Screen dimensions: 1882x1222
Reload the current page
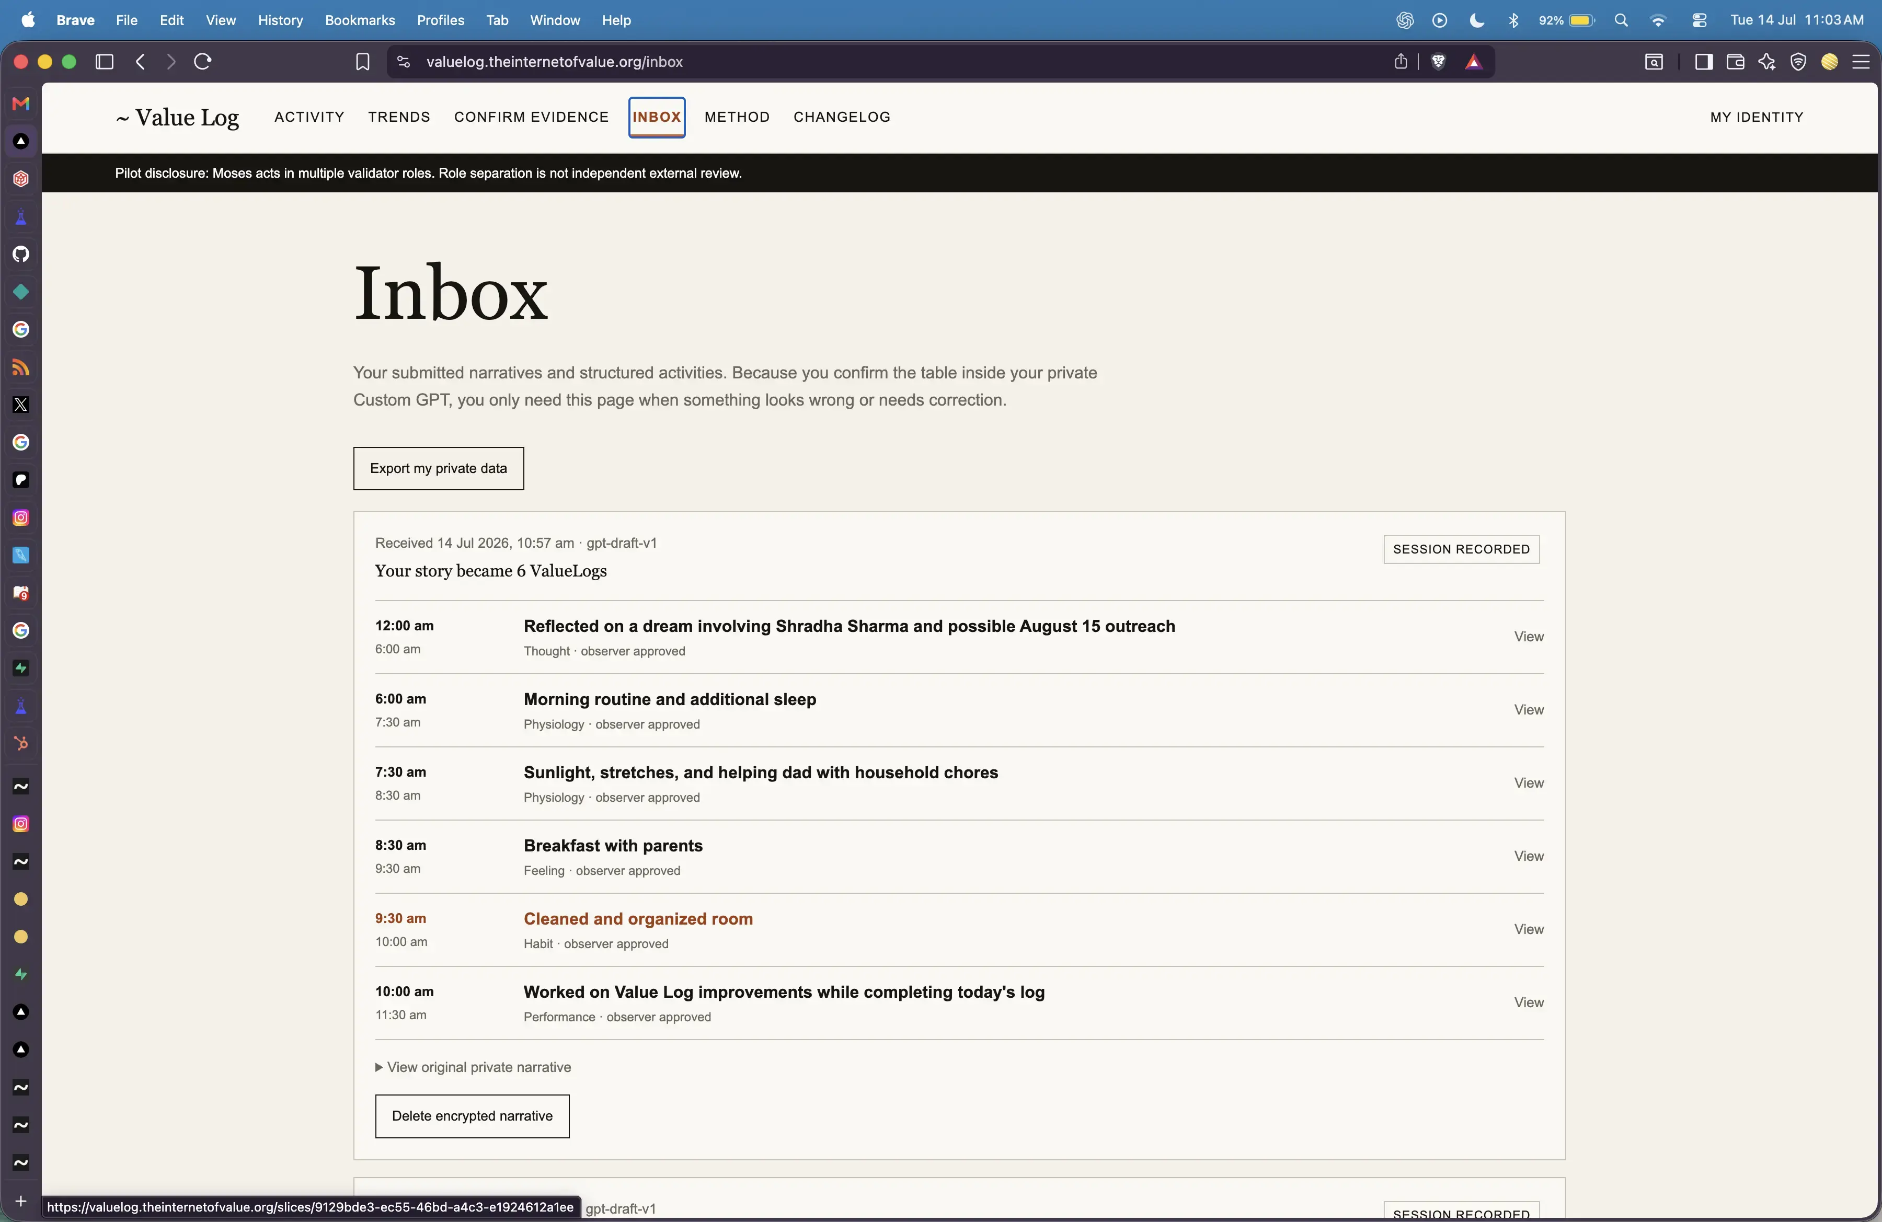[203, 62]
